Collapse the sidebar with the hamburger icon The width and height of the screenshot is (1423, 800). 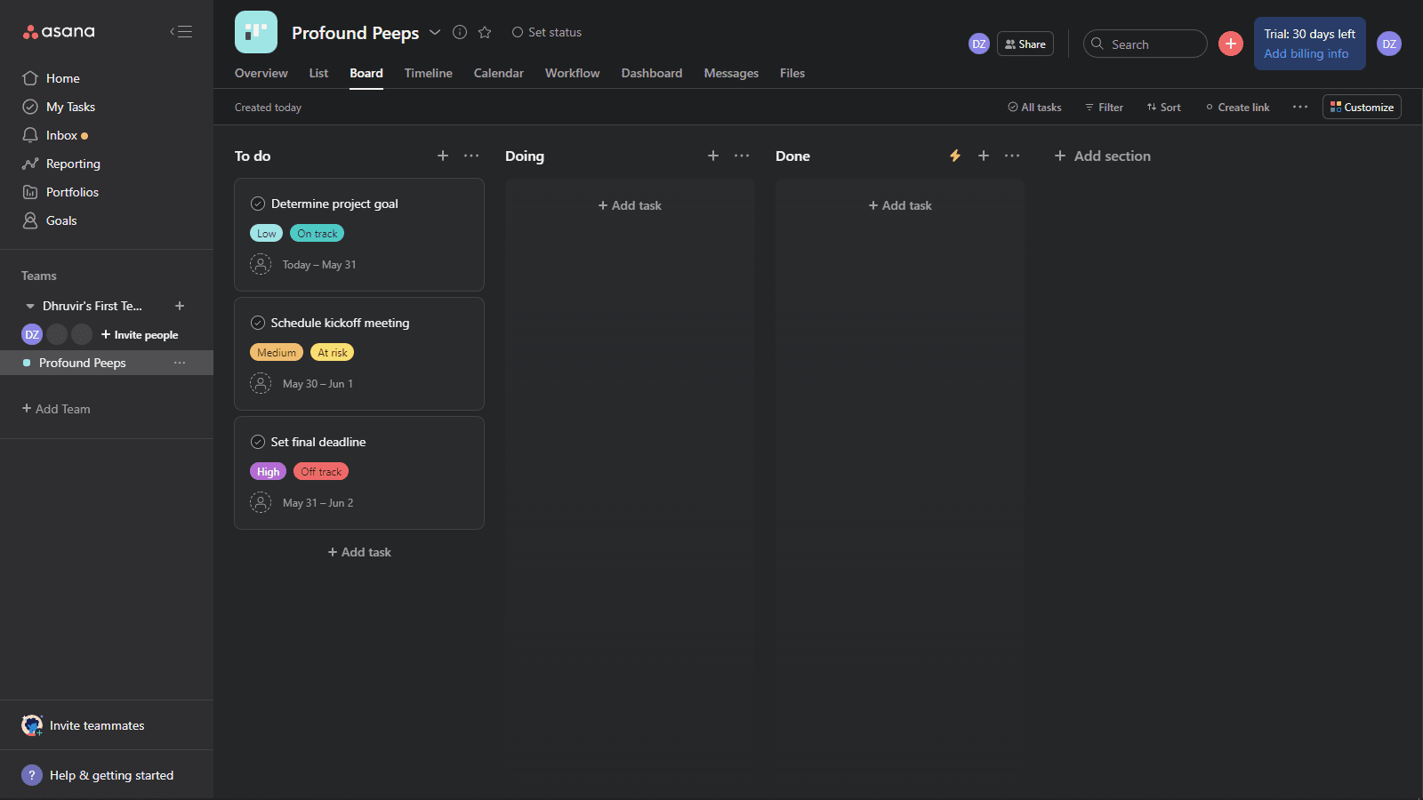pyautogui.click(x=181, y=32)
